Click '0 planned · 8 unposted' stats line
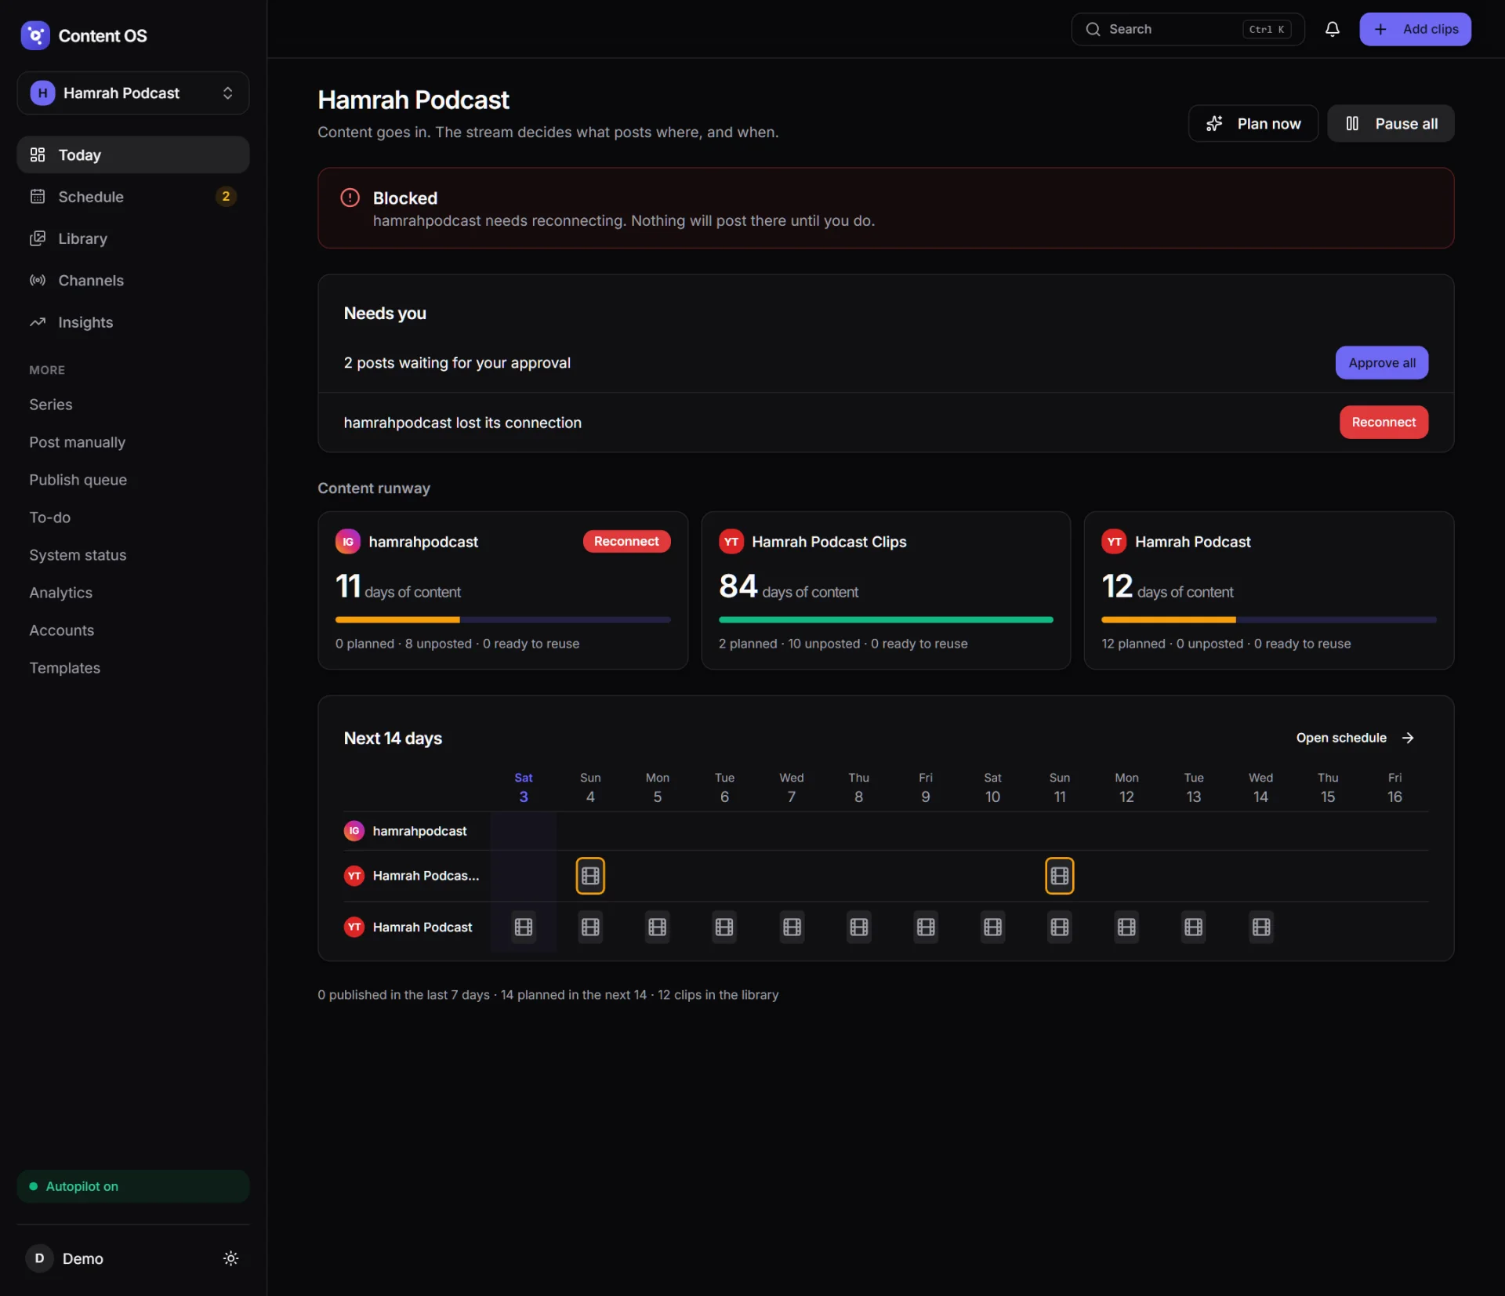 point(457,644)
